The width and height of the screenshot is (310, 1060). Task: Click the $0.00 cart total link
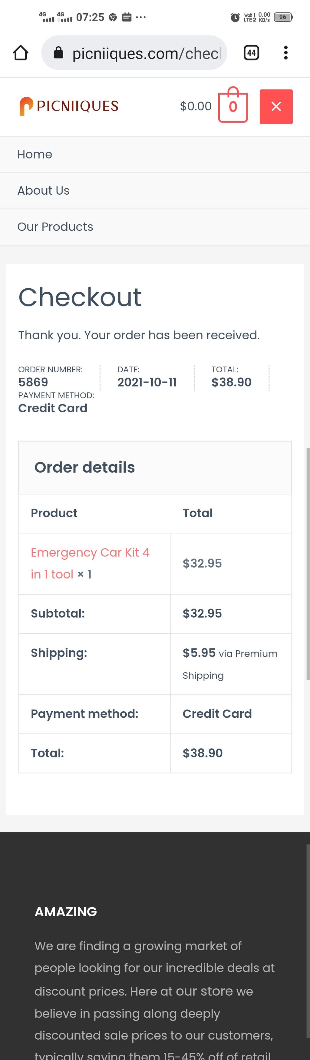pyautogui.click(x=196, y=106)
